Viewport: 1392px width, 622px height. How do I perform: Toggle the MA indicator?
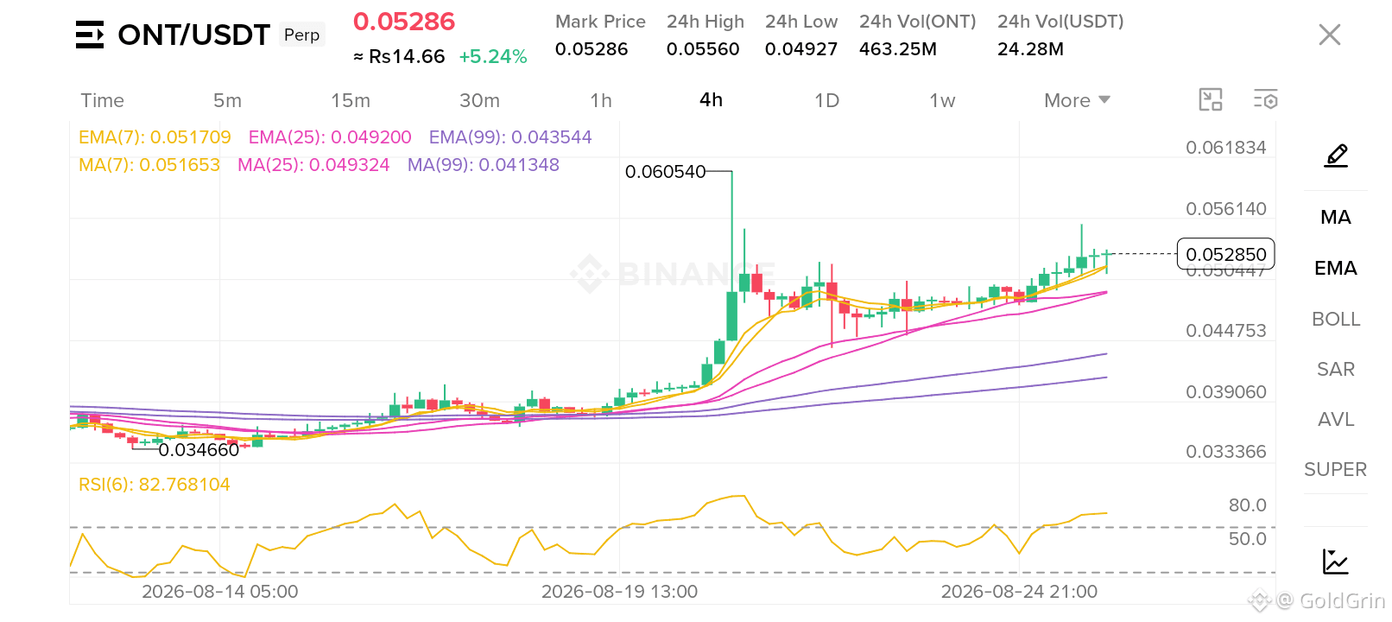click(x=1336, y=217)
